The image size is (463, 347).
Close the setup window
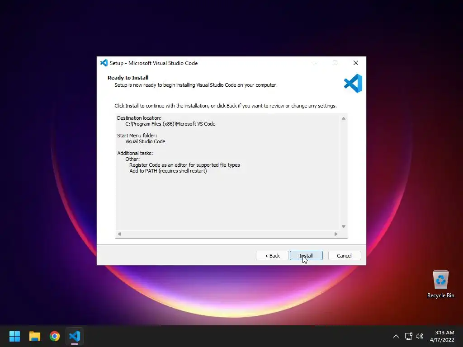tap(356, 63)
